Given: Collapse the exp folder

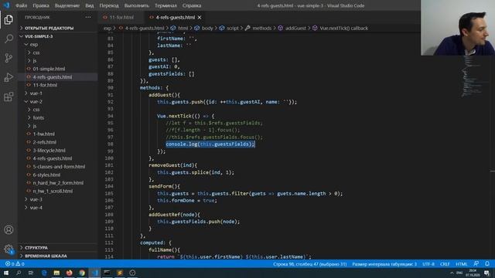Looking at the screenshot, I should [34, 45].
